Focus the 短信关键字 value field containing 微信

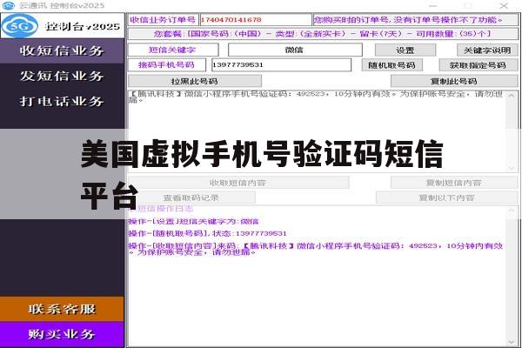pos(295,50)
